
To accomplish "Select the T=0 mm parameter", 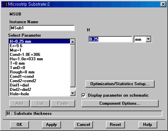I will click(x=39, y=63).
